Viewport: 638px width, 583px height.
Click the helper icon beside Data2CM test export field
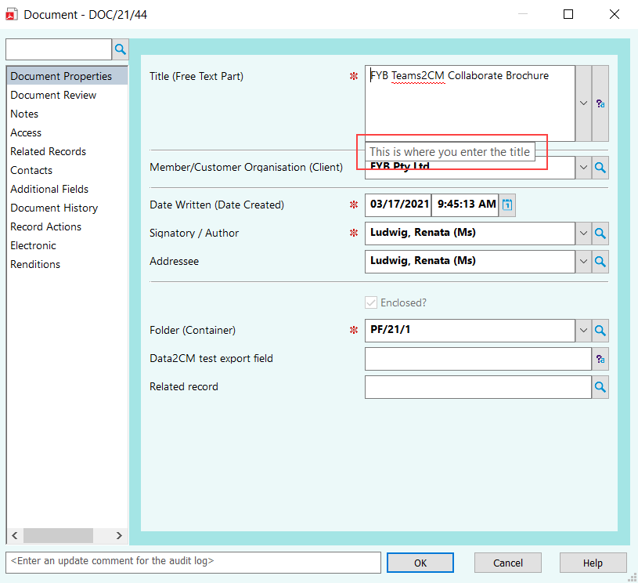click(x=600, y=358)
